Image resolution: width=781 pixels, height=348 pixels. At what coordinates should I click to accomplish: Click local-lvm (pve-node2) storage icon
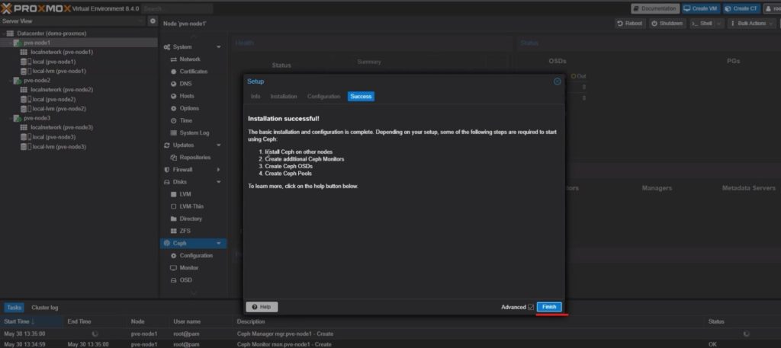coord(25,109)
